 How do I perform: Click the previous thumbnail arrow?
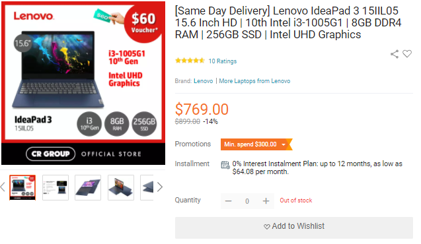point(3,187)
